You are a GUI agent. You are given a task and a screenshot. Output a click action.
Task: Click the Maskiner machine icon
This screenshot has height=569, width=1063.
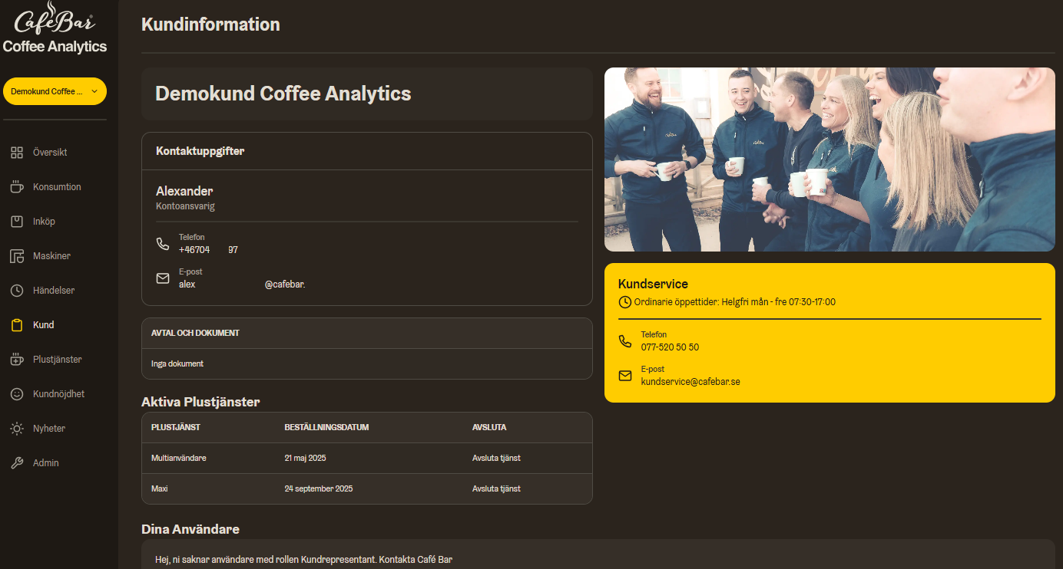17,256
